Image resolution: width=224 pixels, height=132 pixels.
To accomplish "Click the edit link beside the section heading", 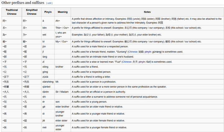I will tap(49, 3).
